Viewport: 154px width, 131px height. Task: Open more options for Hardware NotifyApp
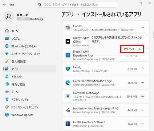[x=142, y=96]
